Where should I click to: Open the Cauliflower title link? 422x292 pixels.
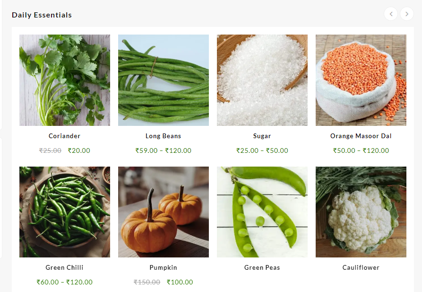pos(361,267)
